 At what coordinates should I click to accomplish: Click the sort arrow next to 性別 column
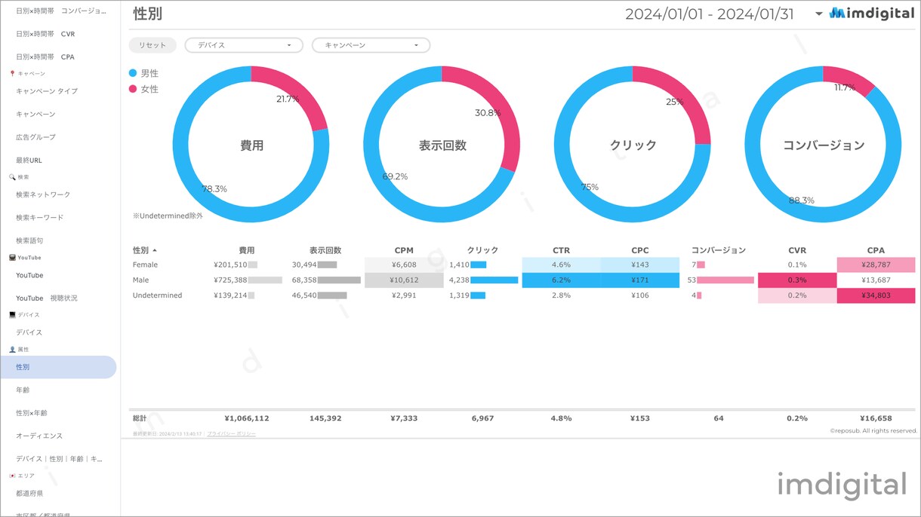click(x=155, y=250)
